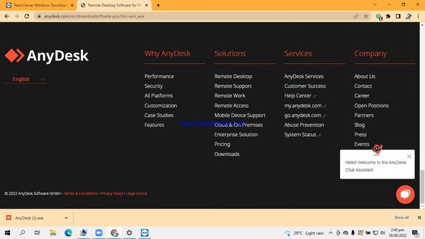Bookmark this page with star icon
Screen dimensions: 425x239
click(366, 16)
